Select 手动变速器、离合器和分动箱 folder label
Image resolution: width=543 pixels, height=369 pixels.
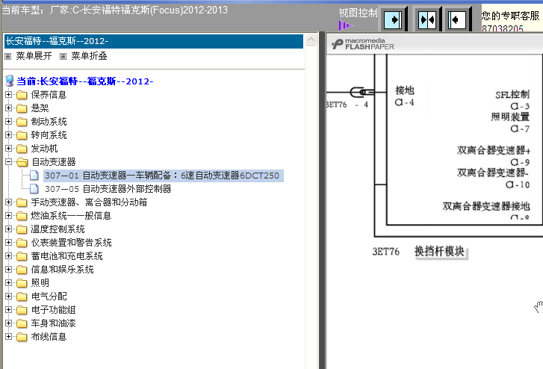[89, 202]
